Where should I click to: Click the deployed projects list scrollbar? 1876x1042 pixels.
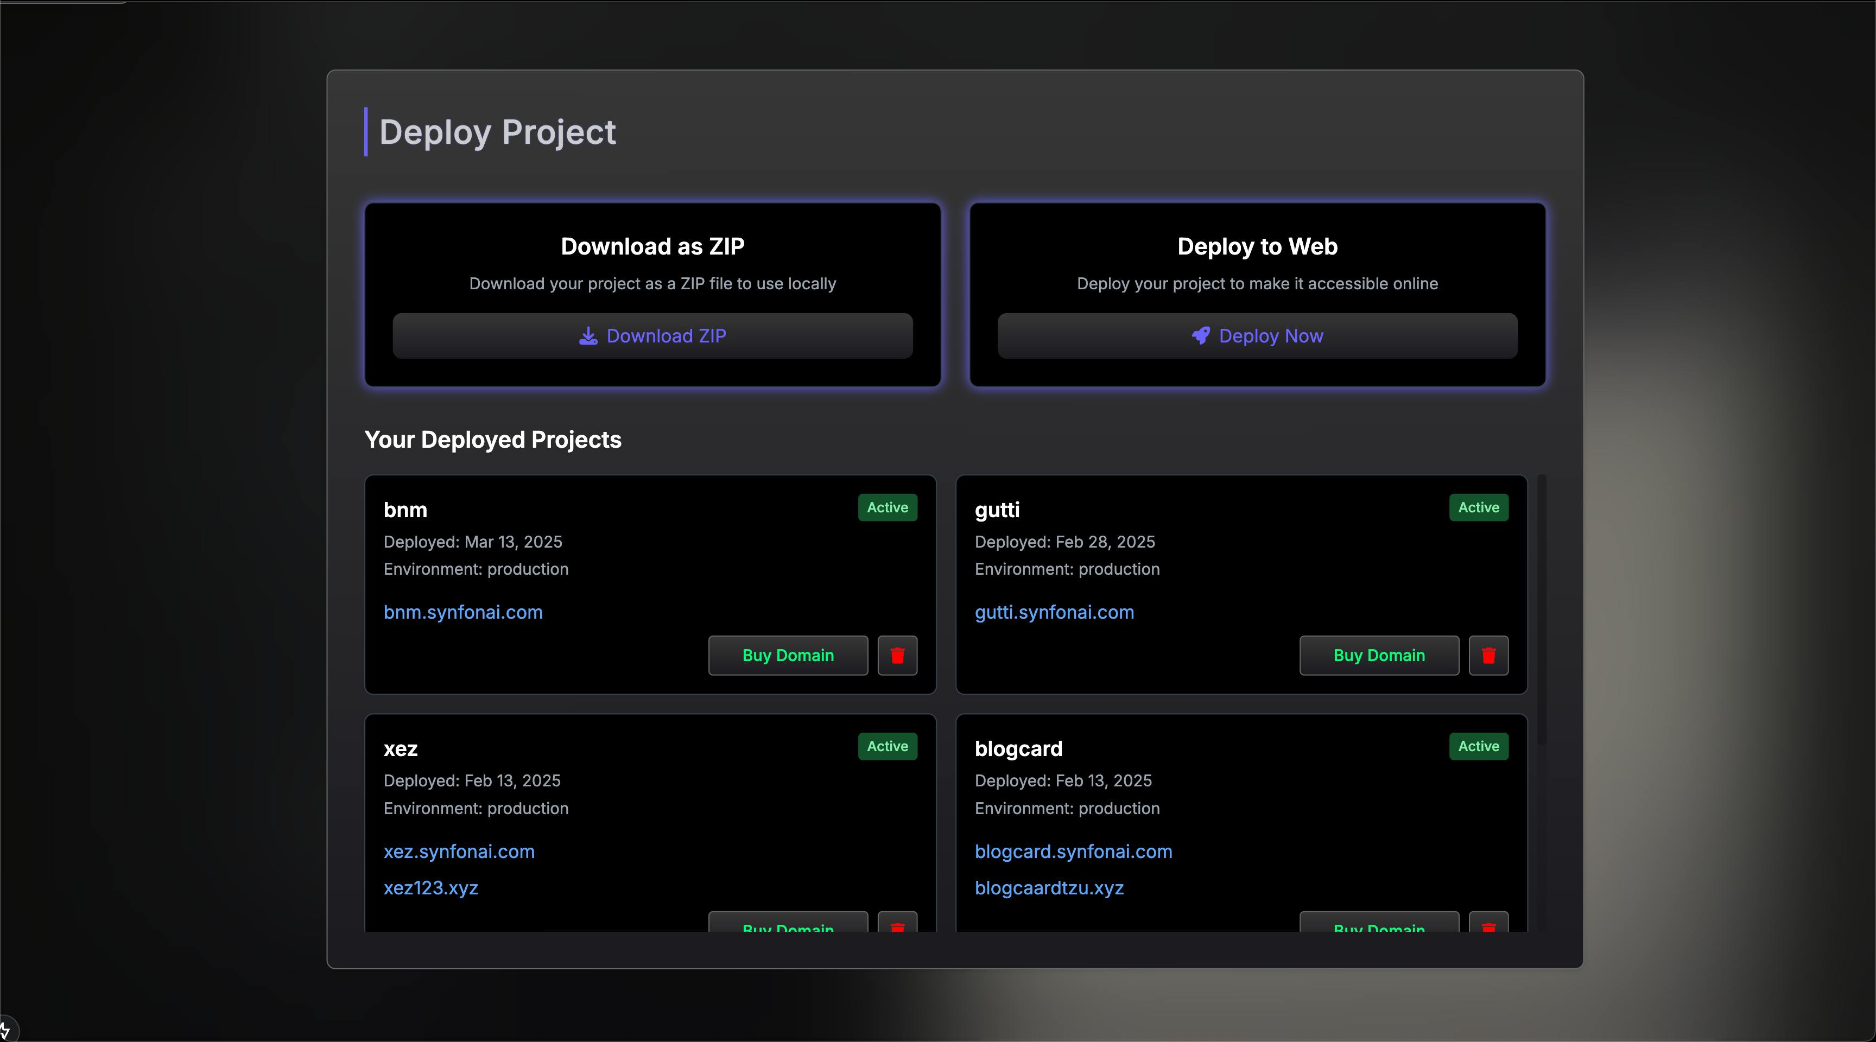1541,609
